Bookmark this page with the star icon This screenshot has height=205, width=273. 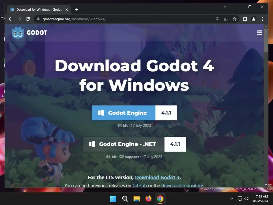235,19
